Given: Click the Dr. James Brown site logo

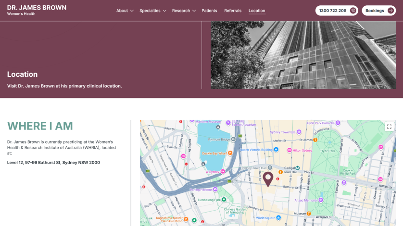Looking at the screenshot, I should point(37,10).
